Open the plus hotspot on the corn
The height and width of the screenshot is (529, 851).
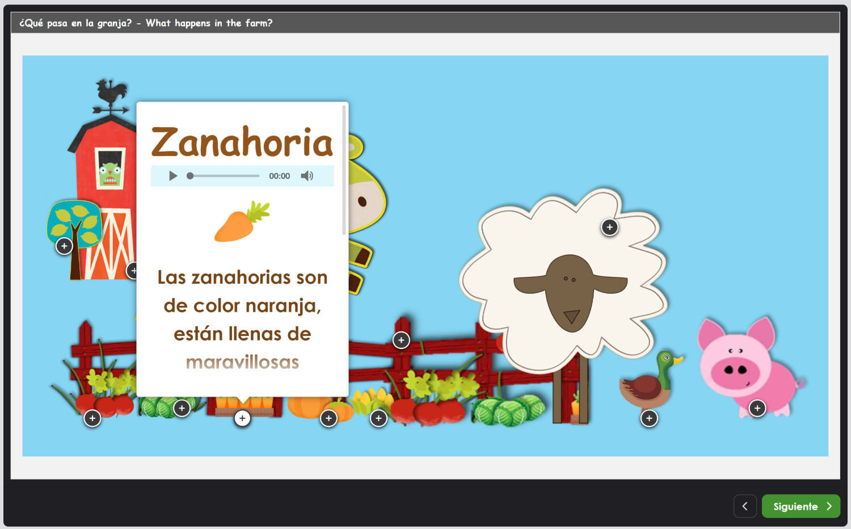(378, 418)
